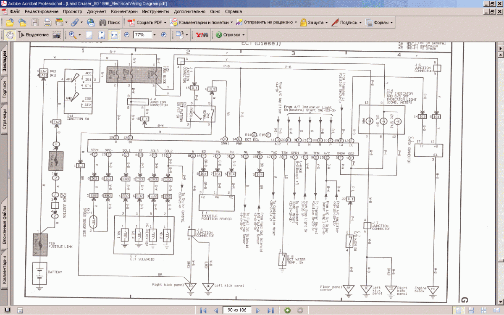Open the Защита security dropdown
The height and width of the screenshot is (315, 504).
[327, 22]
